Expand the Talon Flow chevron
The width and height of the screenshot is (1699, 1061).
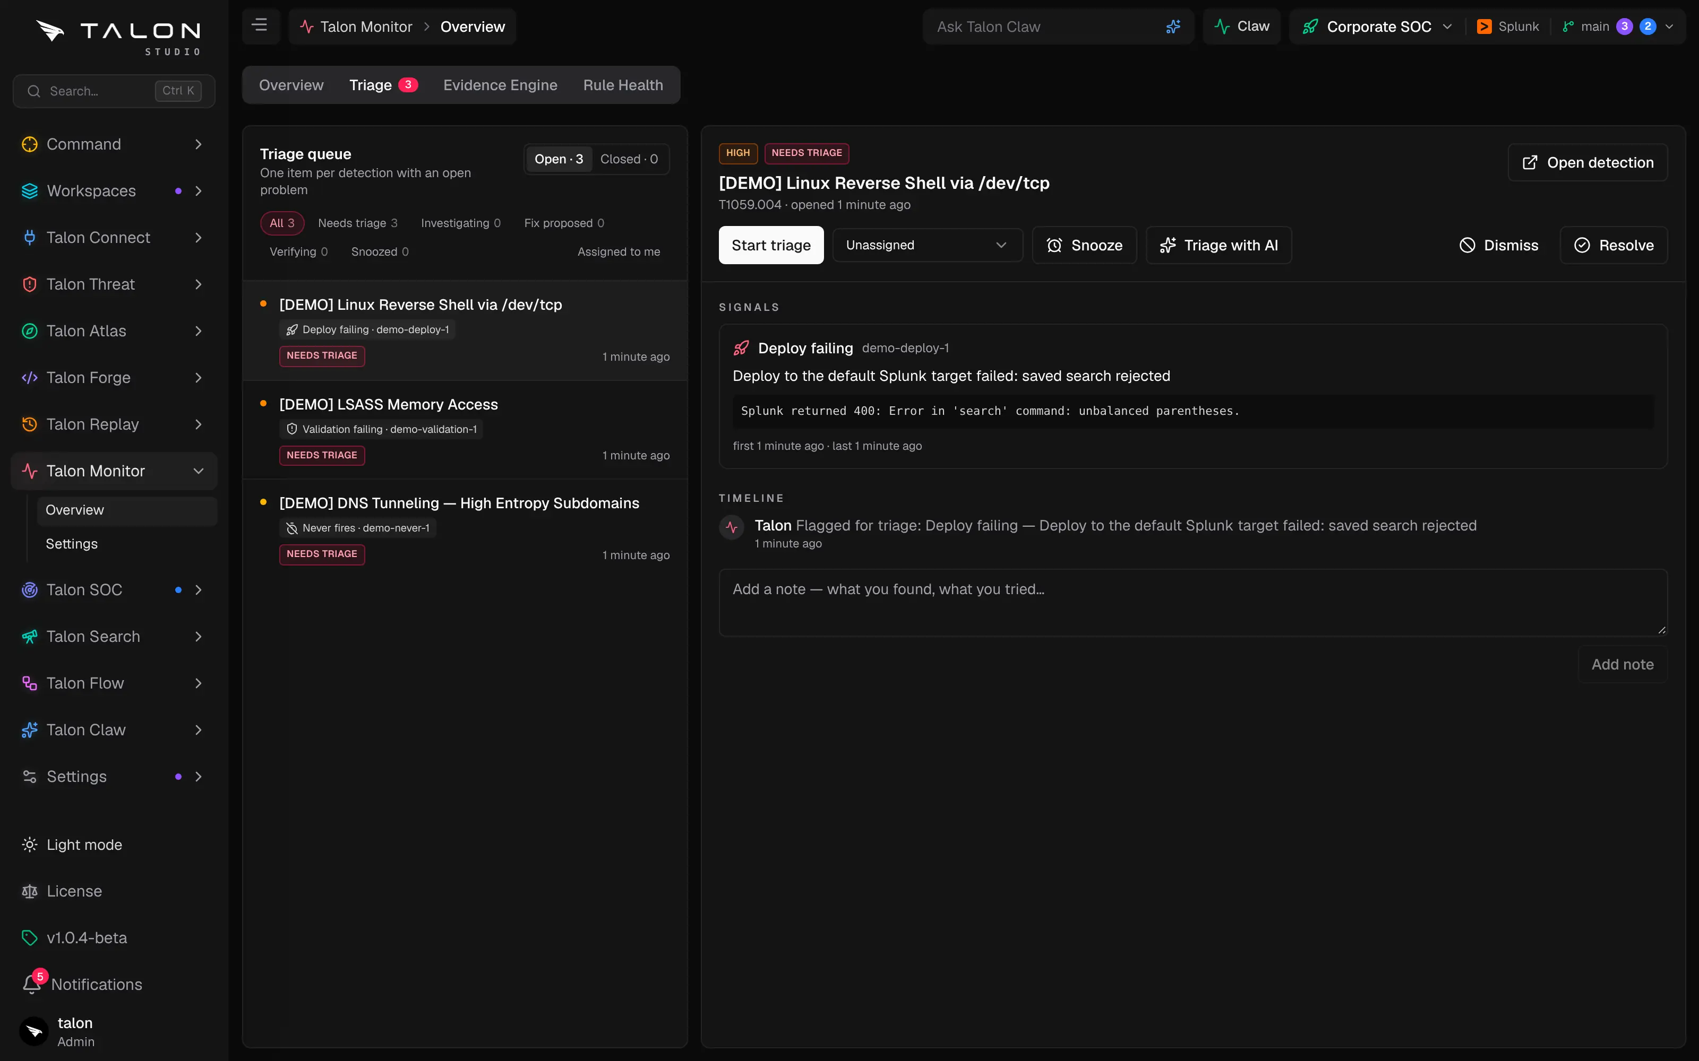199,683
